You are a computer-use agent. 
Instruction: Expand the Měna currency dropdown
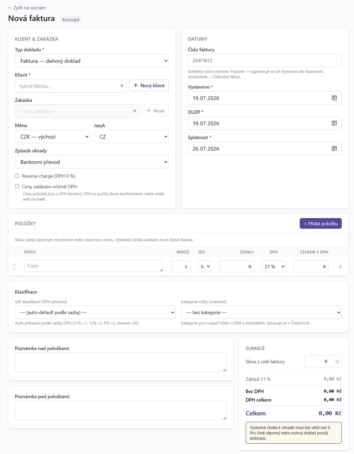coord(52,136)
